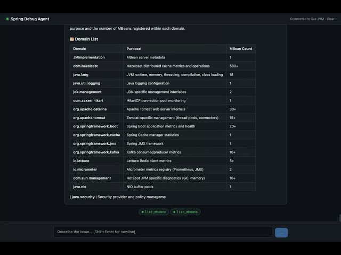Click 'Hazelcast distributed cache metrics' purpose cell

tap(175, 66)
